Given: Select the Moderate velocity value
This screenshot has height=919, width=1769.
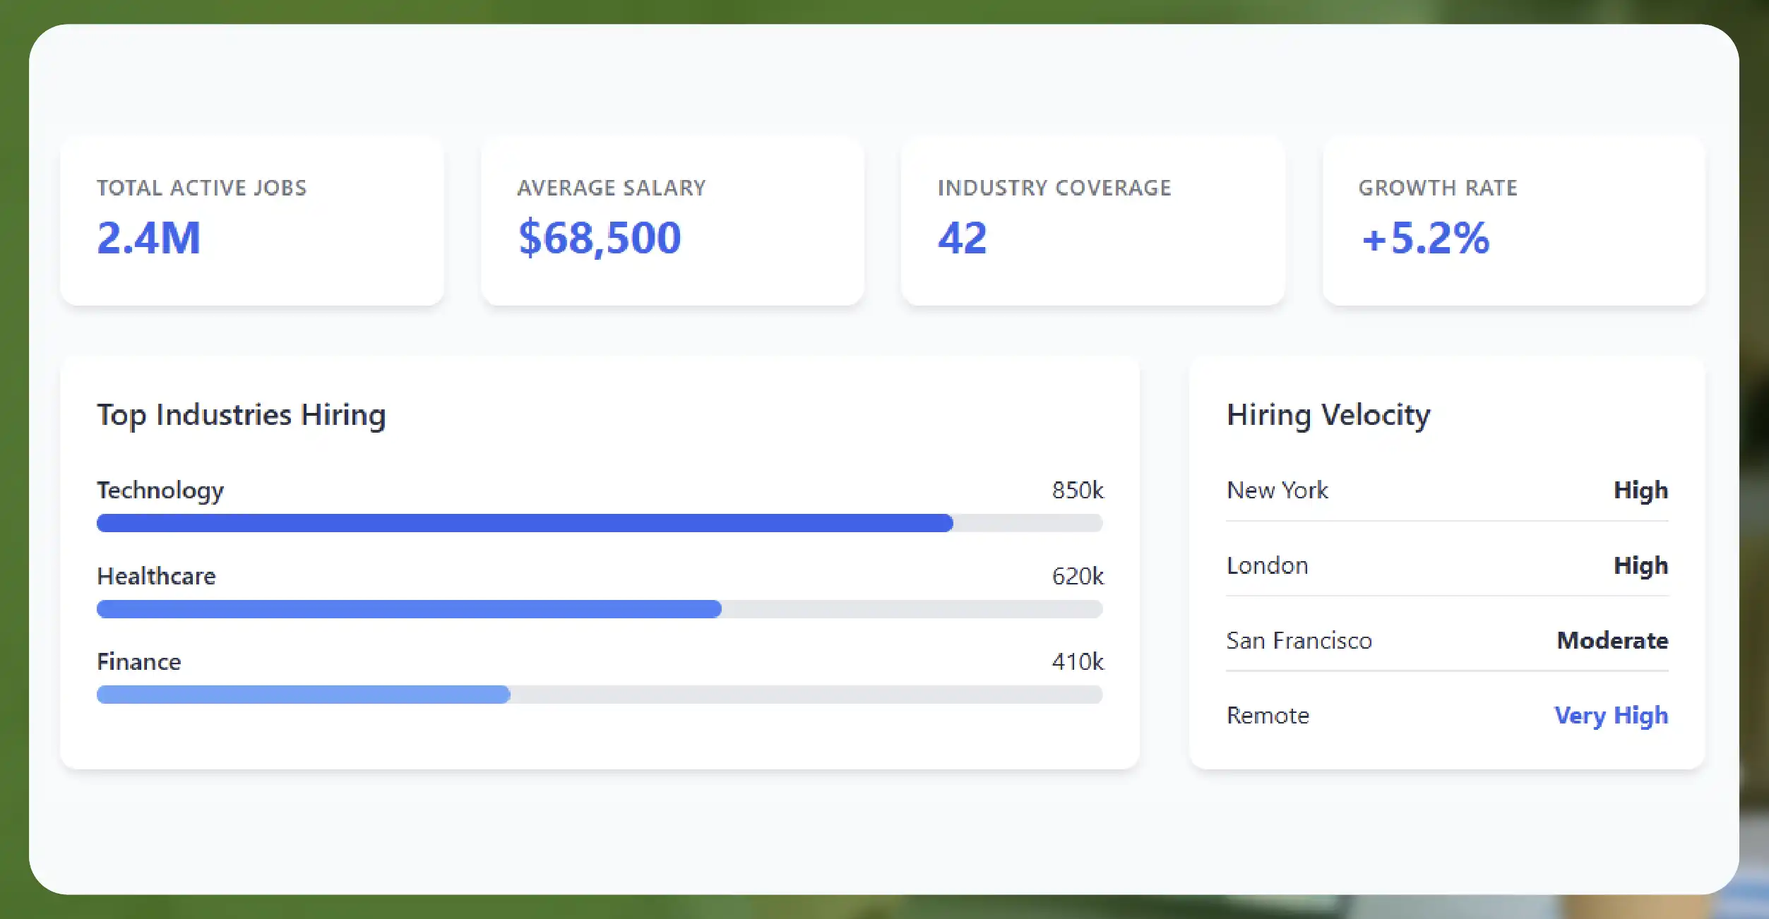Looking at the screenshot, I should (1612, 640).
